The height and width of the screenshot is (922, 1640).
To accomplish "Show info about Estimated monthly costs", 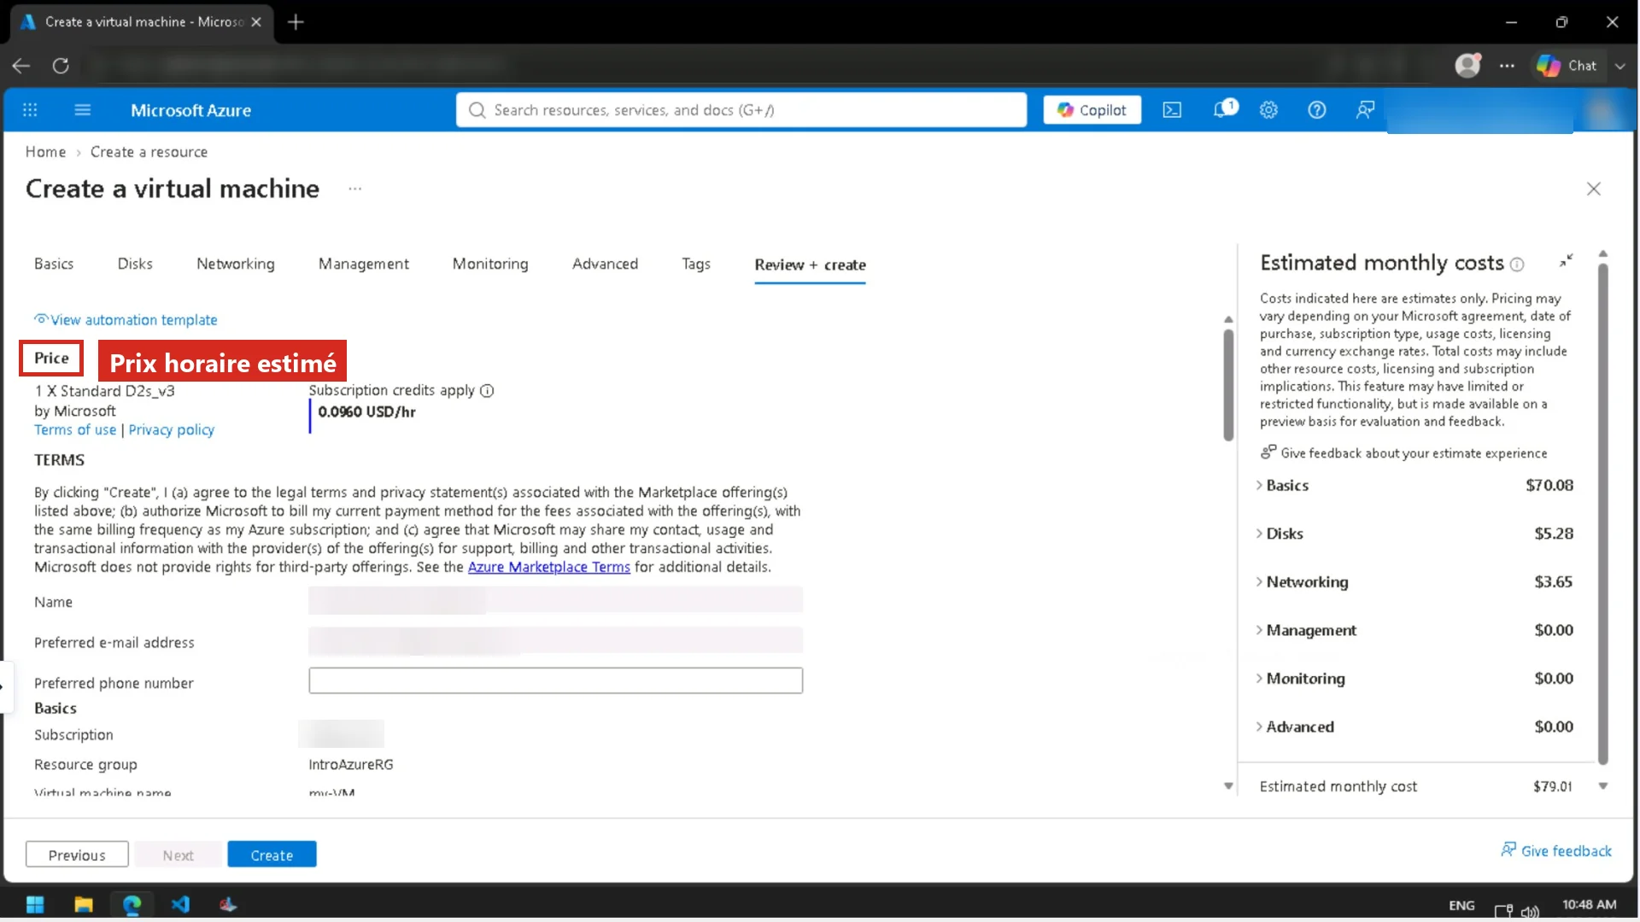I will click(1517, 265).
